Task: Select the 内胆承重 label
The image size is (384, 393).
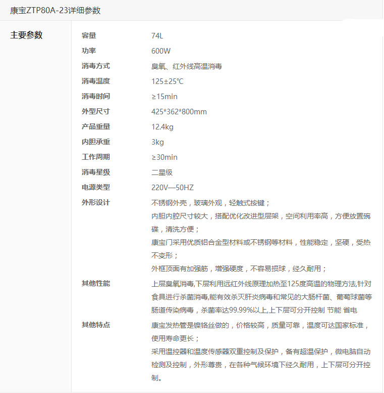Action: pos(95,142)
